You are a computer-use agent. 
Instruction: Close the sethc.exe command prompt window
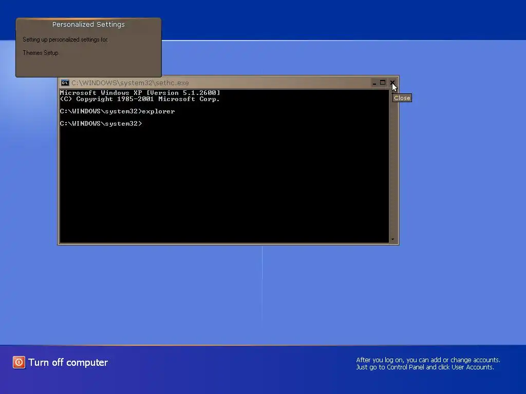coord(392,83)
